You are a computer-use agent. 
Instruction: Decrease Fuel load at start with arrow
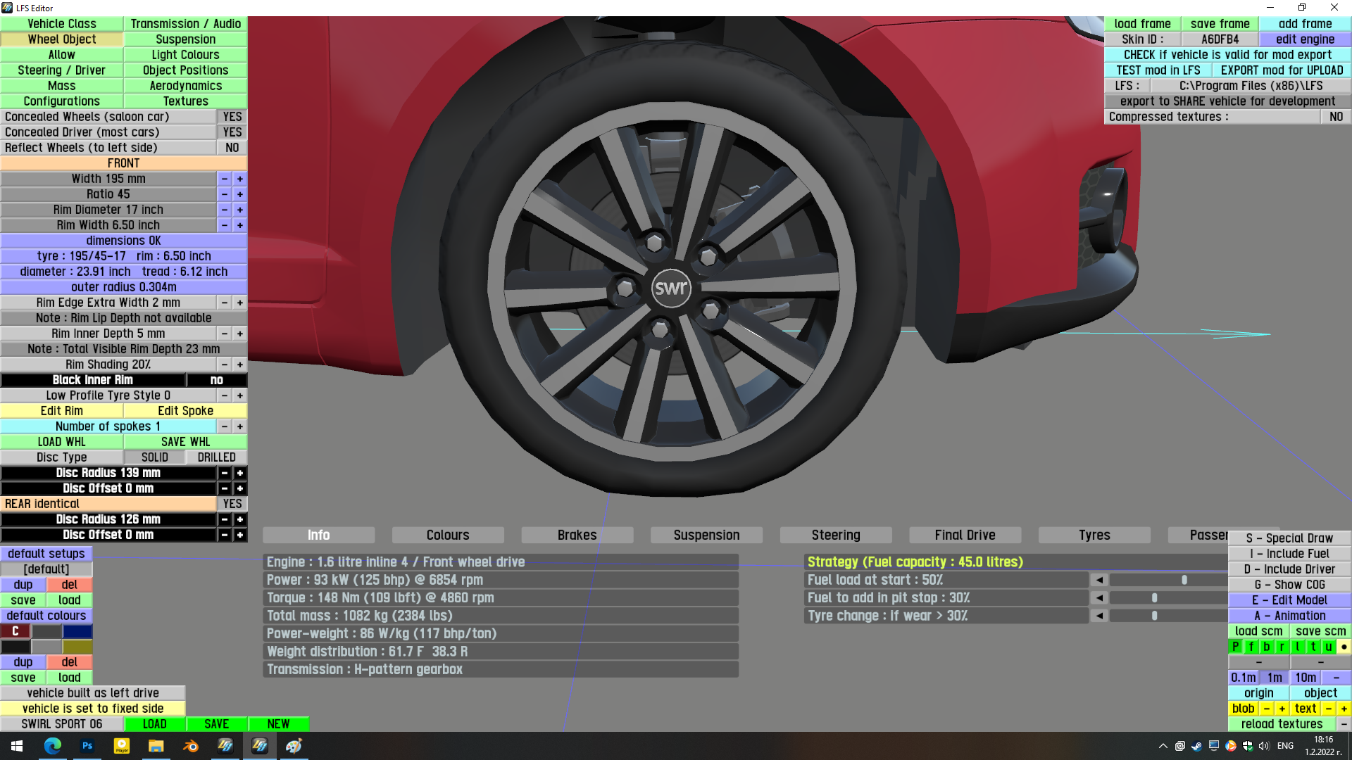coord(1098,580)
